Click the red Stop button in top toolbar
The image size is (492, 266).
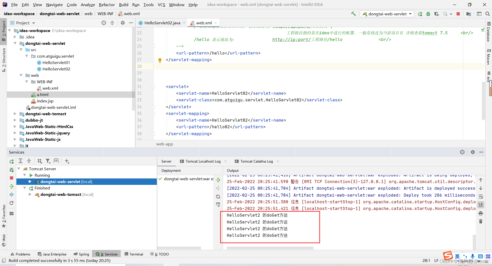pyautogui.click(x=458, y=14)
